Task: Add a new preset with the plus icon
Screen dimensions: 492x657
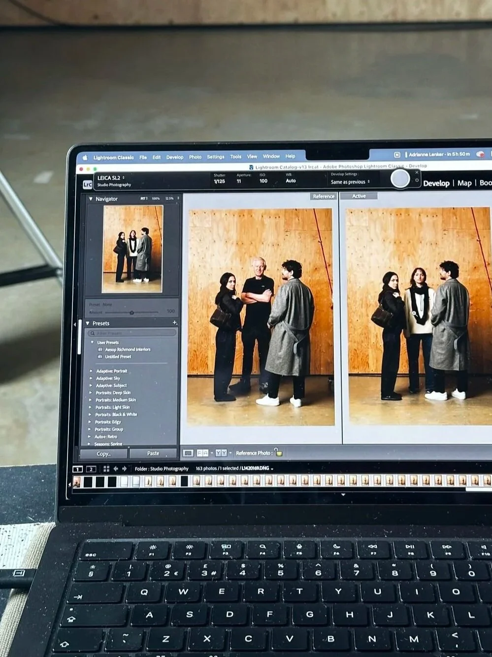Action: pyautogui.click(x=175, y=323)
